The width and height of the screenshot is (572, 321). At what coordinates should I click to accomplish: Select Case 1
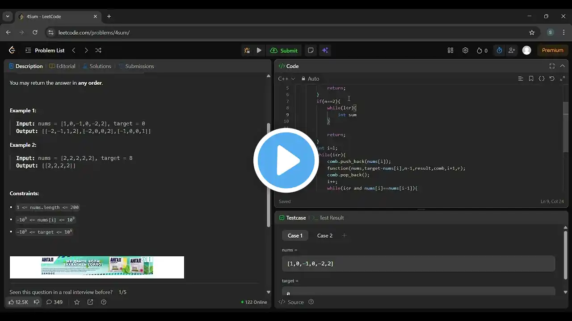click(x=295, y=235)
